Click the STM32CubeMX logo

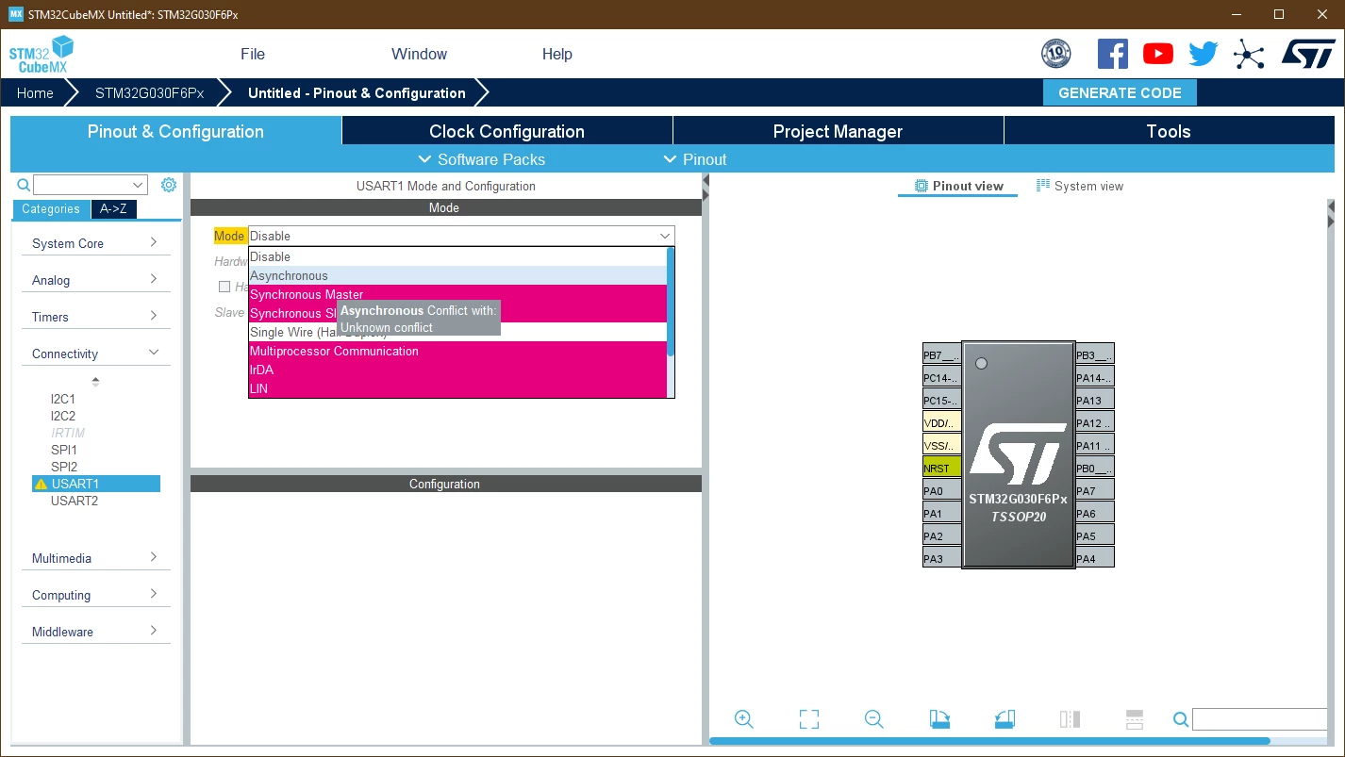(42, 55)
